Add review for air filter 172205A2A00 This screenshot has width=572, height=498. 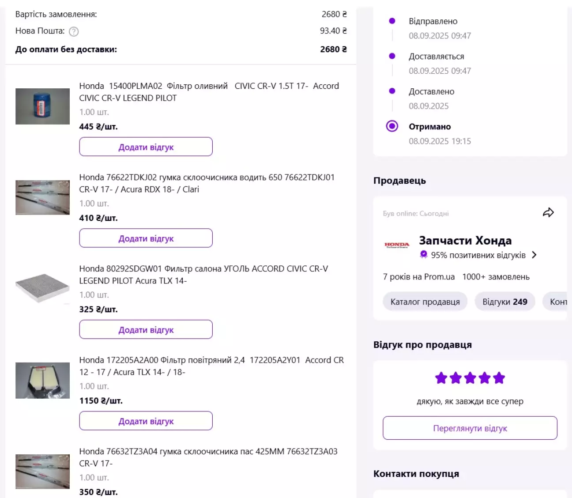(x=146, y=421)
